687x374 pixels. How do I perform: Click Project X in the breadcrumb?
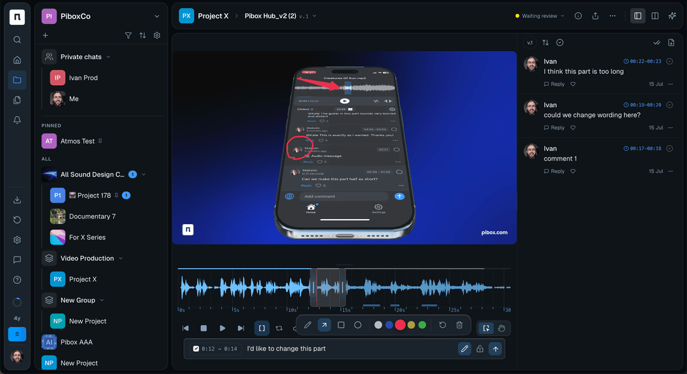213,16
